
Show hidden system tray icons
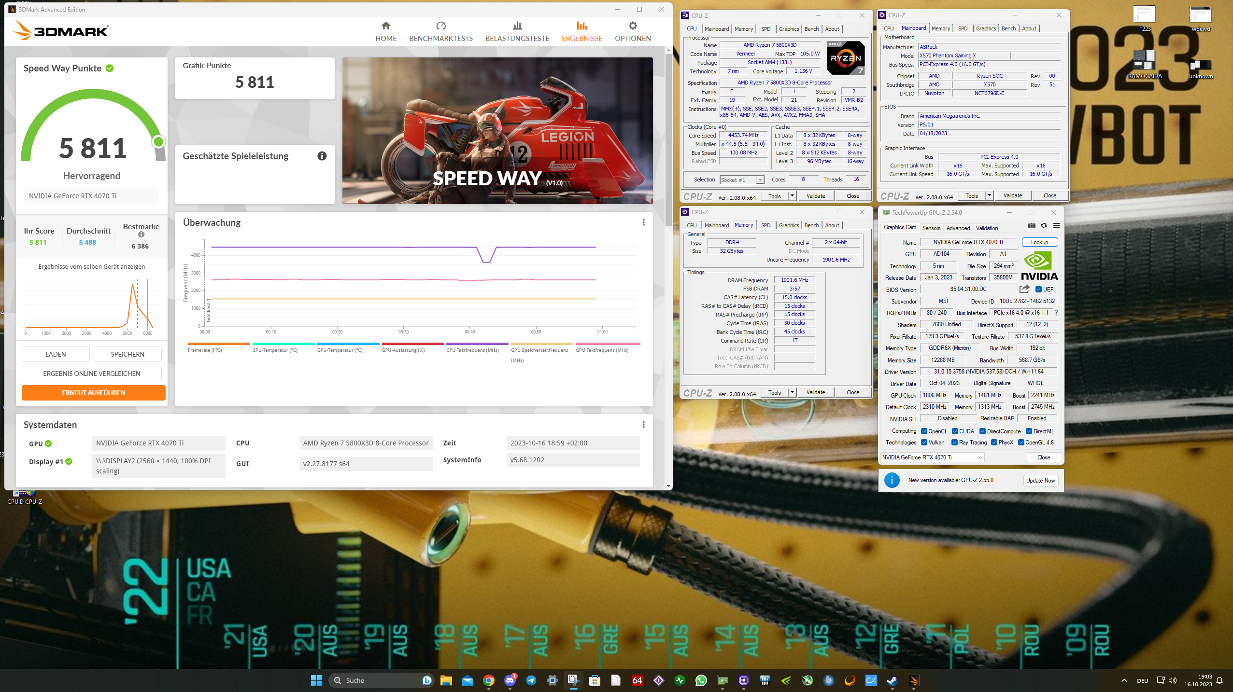click(x=1124, y=681)
